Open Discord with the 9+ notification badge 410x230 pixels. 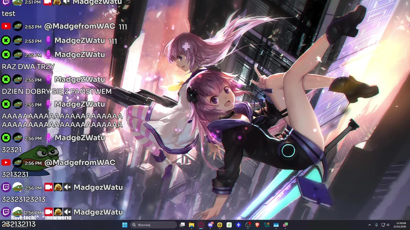pos(210,225)
